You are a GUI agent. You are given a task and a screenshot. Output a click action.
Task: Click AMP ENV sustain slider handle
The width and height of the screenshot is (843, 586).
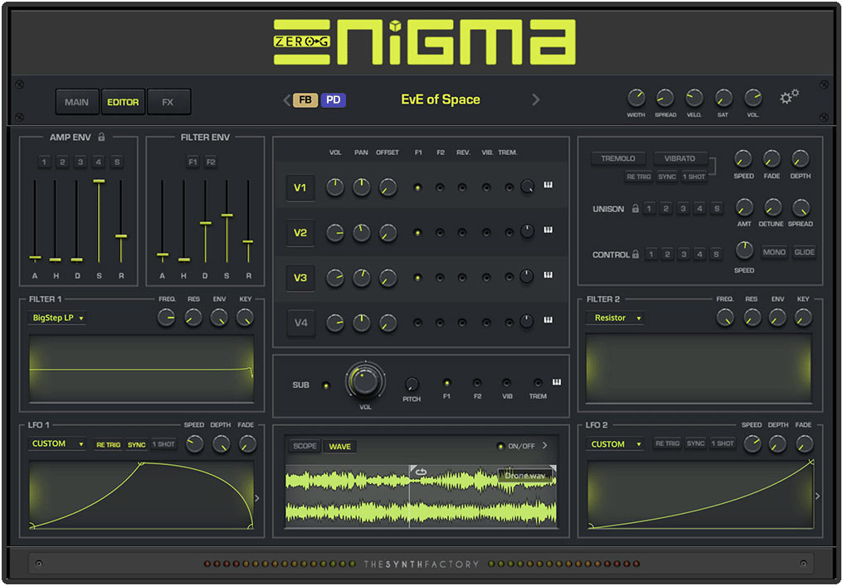click(99, 182)
